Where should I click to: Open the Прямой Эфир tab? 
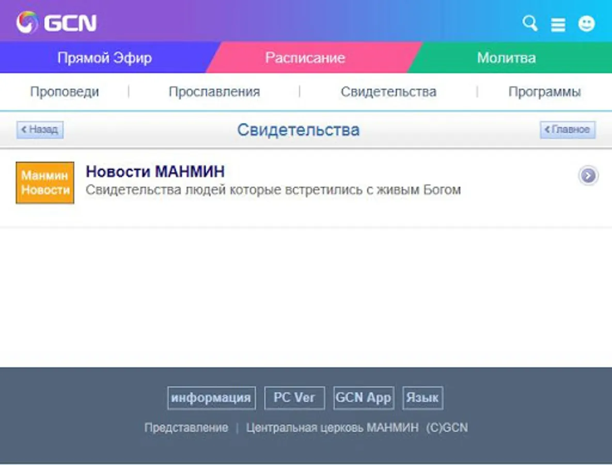(105, 58)
